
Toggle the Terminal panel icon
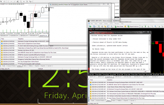coord(108,27)
